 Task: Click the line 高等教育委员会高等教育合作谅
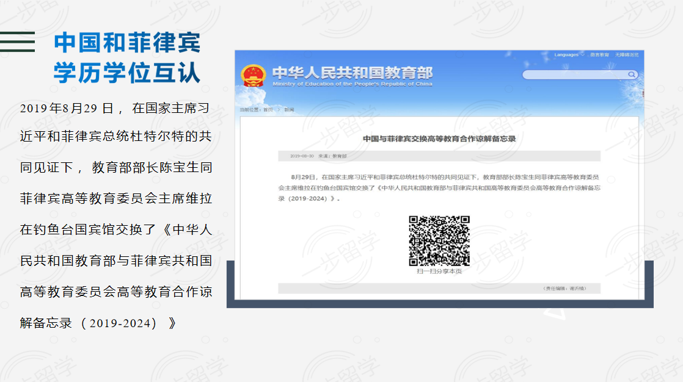(x=116, y=292)
